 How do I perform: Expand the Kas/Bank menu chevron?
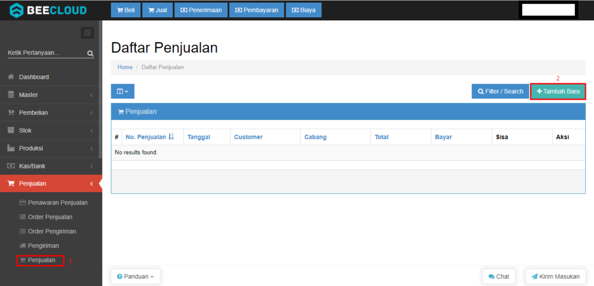92,166
